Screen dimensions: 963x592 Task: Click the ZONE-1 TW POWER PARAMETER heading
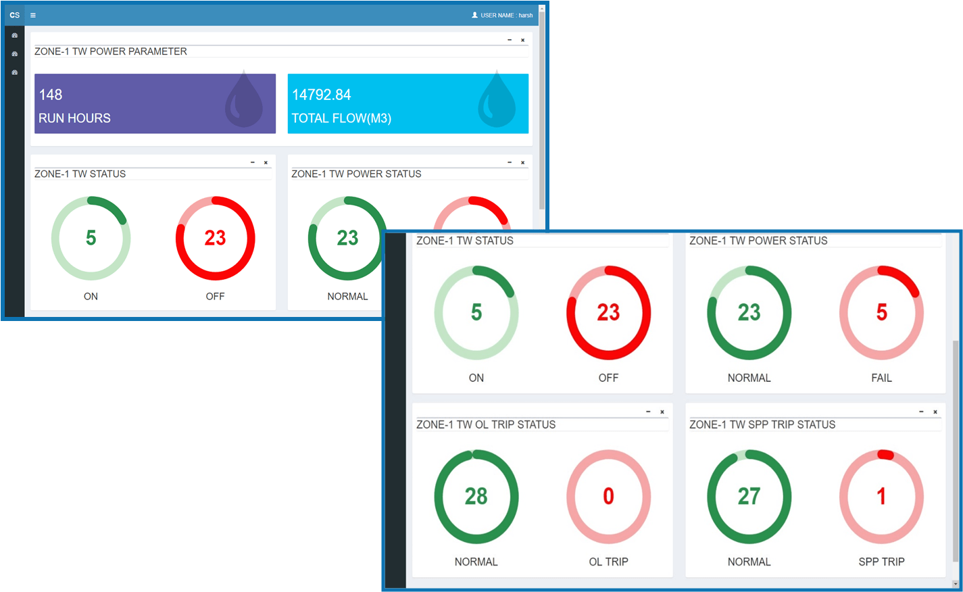(x=111, y=51)
